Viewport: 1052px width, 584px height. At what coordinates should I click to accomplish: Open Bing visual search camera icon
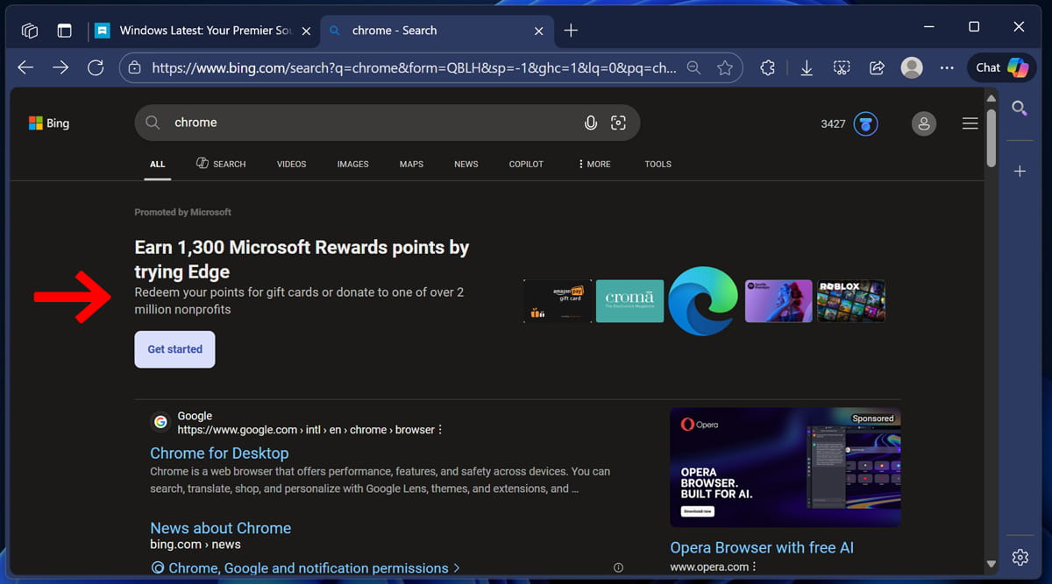618,123
